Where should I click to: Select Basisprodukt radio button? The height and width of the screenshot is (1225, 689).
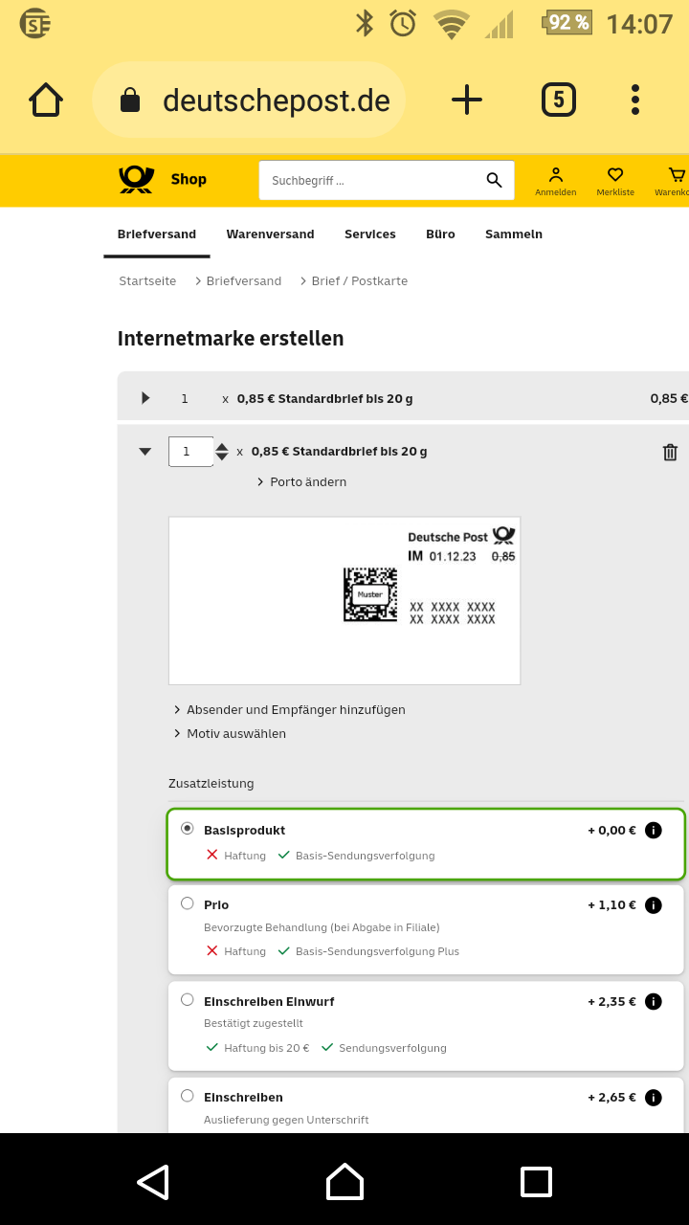click(187, 829)
